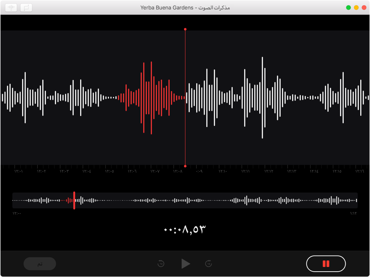
Task: Click the red playhead handle in overview strip
Action: [74, 200]
